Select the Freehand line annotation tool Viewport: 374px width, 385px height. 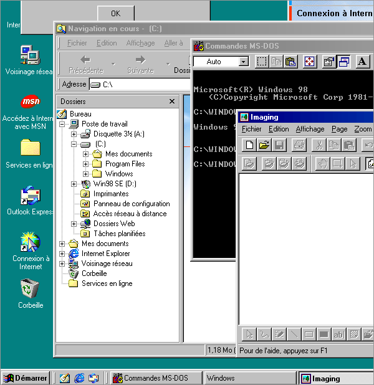tap(264, 335)
